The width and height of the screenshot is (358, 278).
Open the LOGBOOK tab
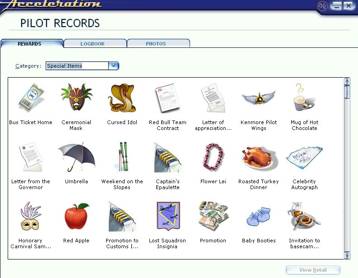click(x=93, y=44)
